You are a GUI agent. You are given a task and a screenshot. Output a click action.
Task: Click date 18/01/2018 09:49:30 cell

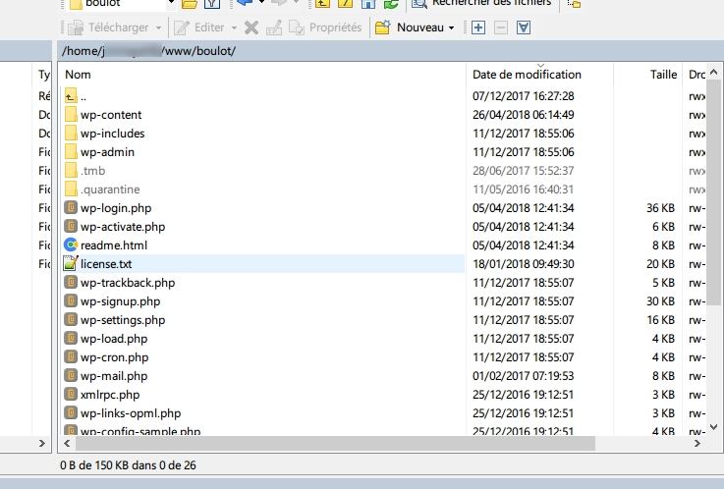524,264
